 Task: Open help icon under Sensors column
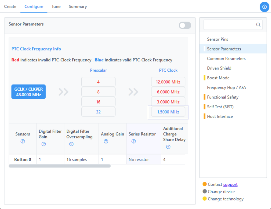[23, 141]
